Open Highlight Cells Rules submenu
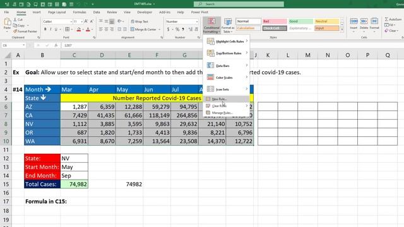The width and height of the screenshot is (404, 227). (x=227, y=42)
